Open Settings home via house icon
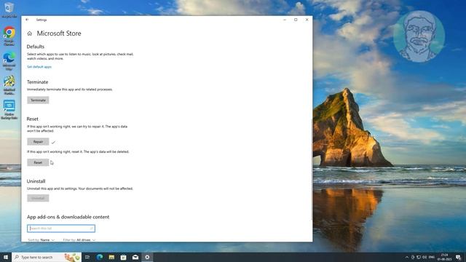 click(29, 33)
